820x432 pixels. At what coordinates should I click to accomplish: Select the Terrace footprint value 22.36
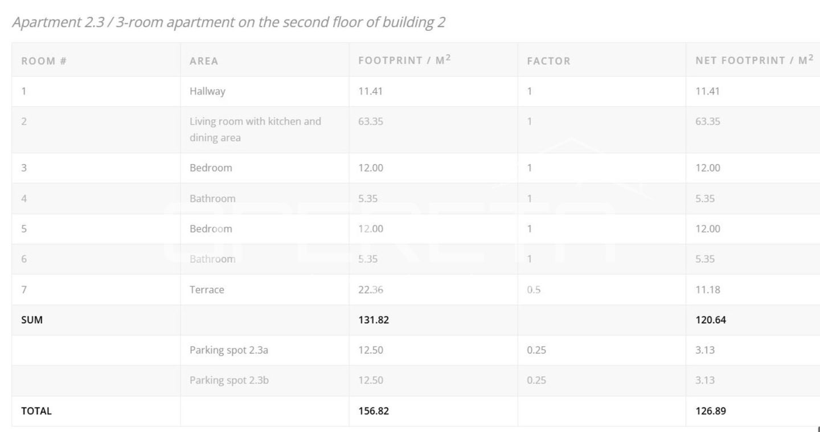[x=371, y=290]
